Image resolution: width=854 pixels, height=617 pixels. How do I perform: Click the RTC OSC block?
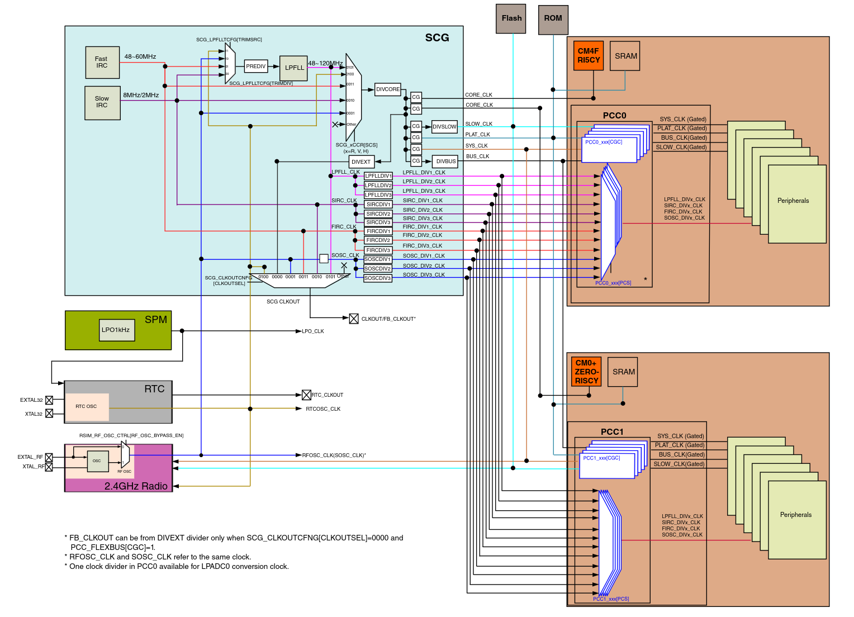(87, 407)
